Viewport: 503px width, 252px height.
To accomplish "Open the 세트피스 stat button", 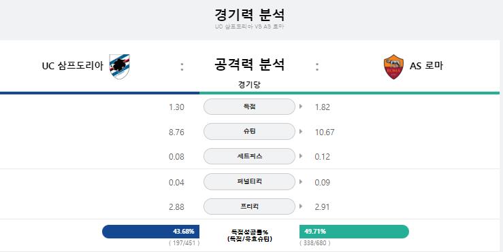I will coord(249,156).
